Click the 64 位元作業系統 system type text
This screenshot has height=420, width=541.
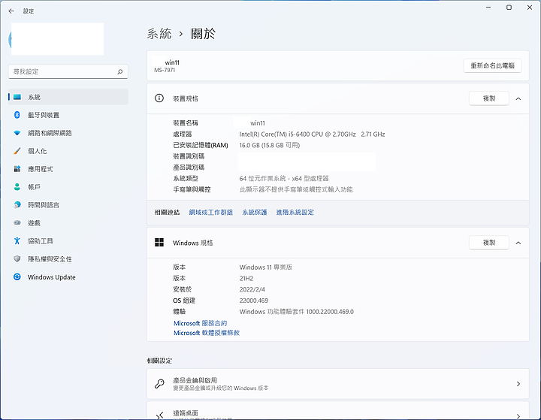pos(284,178)
